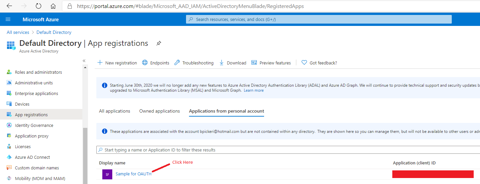This screenshot has height=184, width=480.
Task: Click the Default Directory grid icon
Action: pyautogui.click(x=11, y=46)
